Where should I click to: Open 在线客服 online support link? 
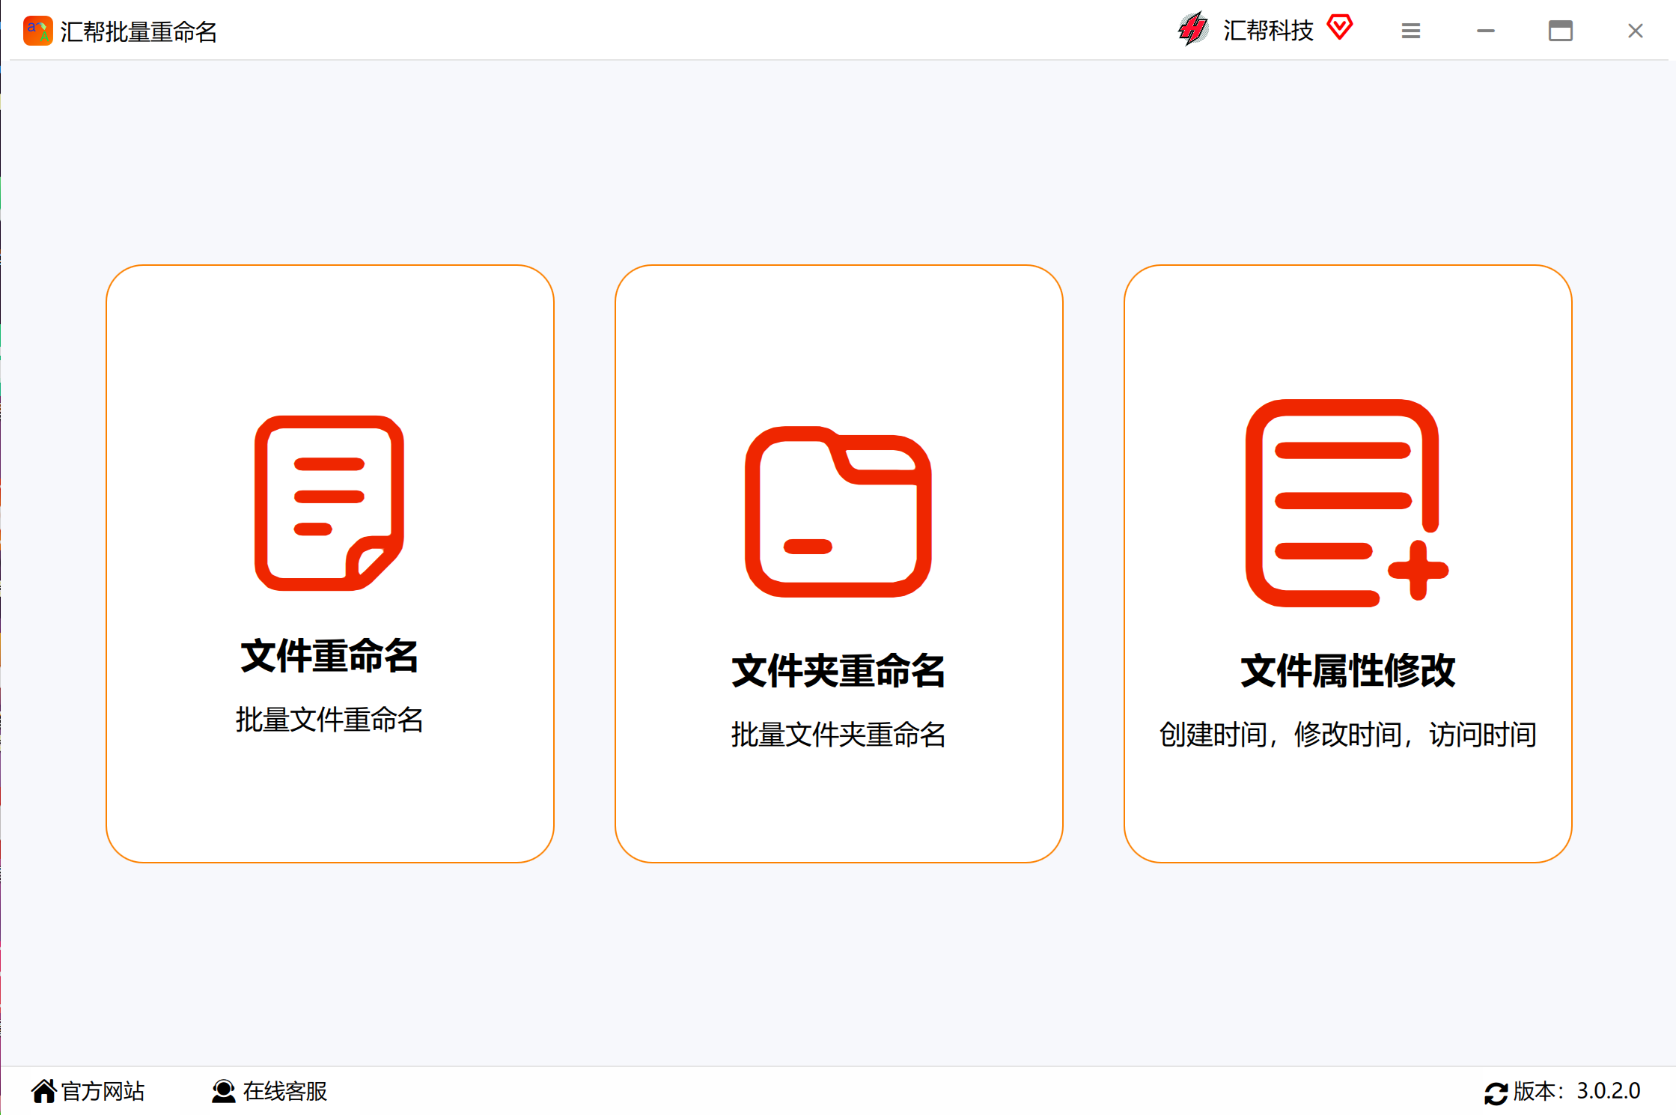point(284,1091)
